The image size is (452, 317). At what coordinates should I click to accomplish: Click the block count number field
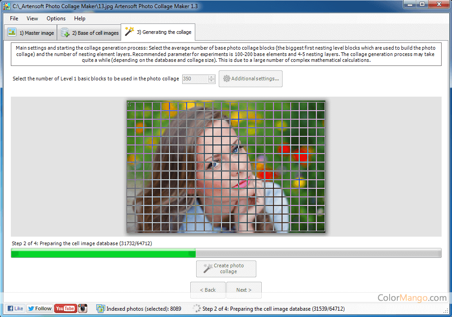(x=194, y=79)
